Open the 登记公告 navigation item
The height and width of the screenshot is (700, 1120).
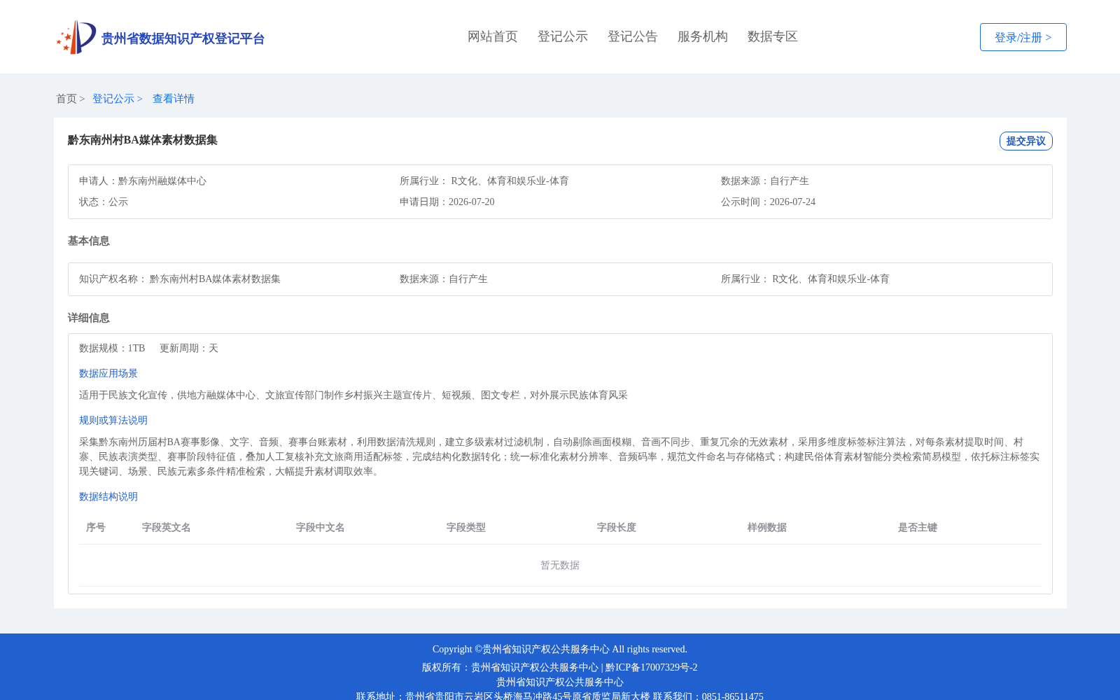coord(633,36)
